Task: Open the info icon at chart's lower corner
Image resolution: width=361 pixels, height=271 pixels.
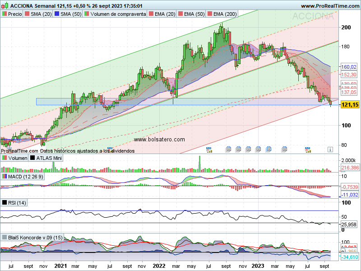Action: [330, 150]
